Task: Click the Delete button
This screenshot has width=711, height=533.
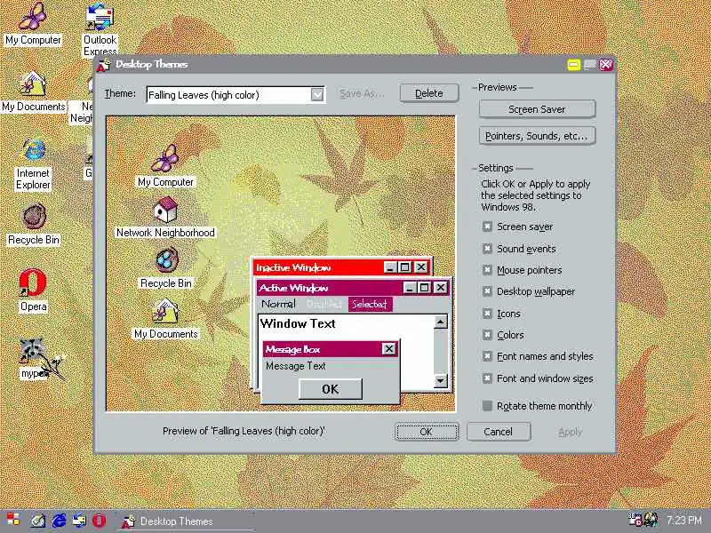Action: tap(429, 93)
